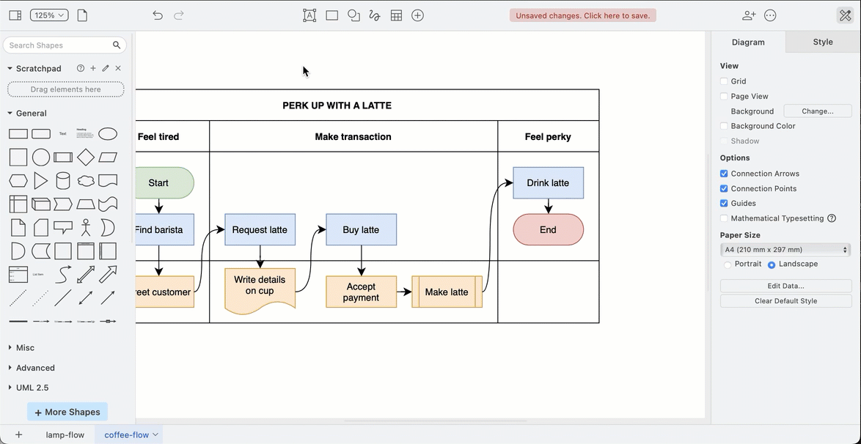Expand the UML 2.5 shape section
The image size is (861, 444).
tap(32, 387)
